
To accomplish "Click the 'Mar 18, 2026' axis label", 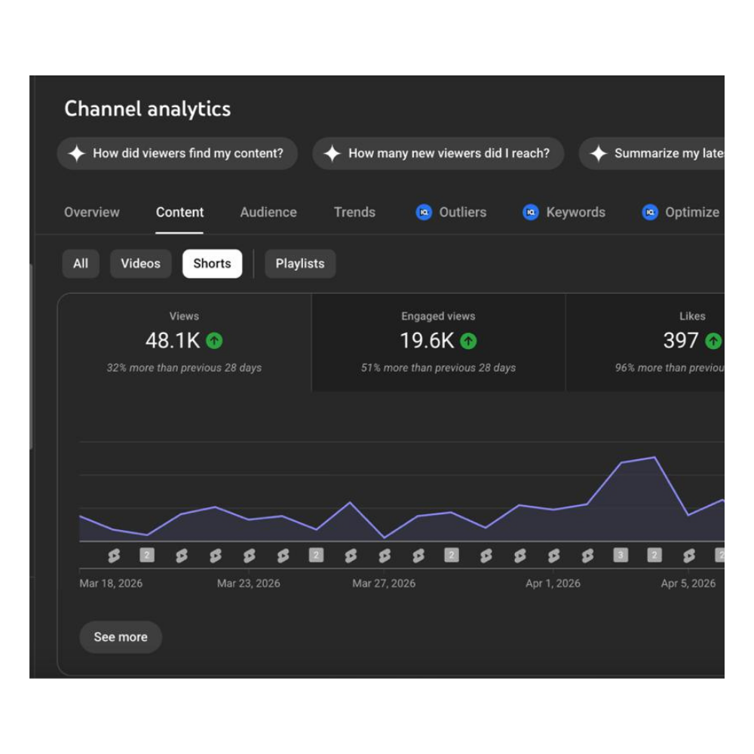I will 111,584.
